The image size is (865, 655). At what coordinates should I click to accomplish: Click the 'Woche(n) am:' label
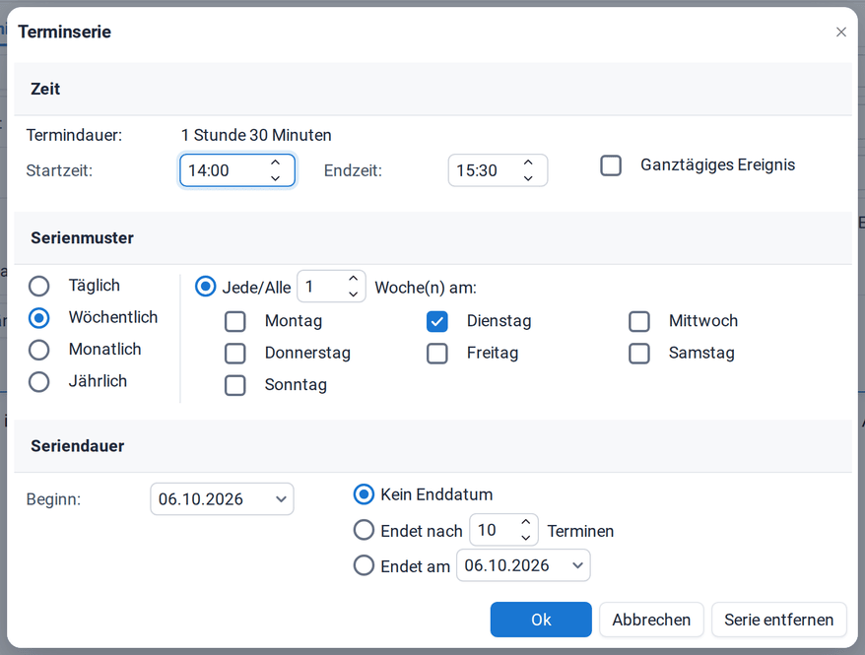426,288
